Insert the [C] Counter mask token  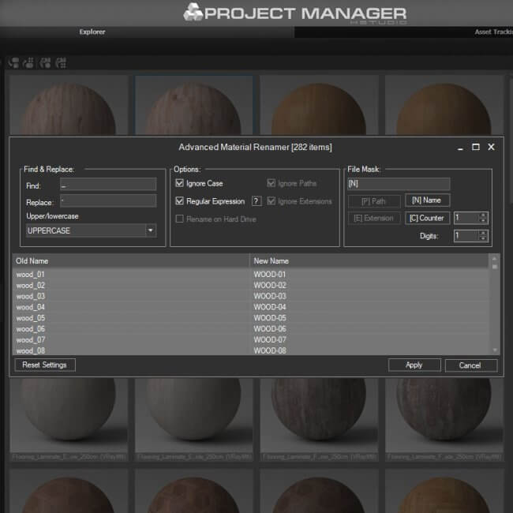tap(427, 218)
